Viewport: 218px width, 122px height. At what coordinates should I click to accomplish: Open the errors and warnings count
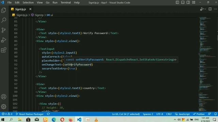[x=7, y=114]
